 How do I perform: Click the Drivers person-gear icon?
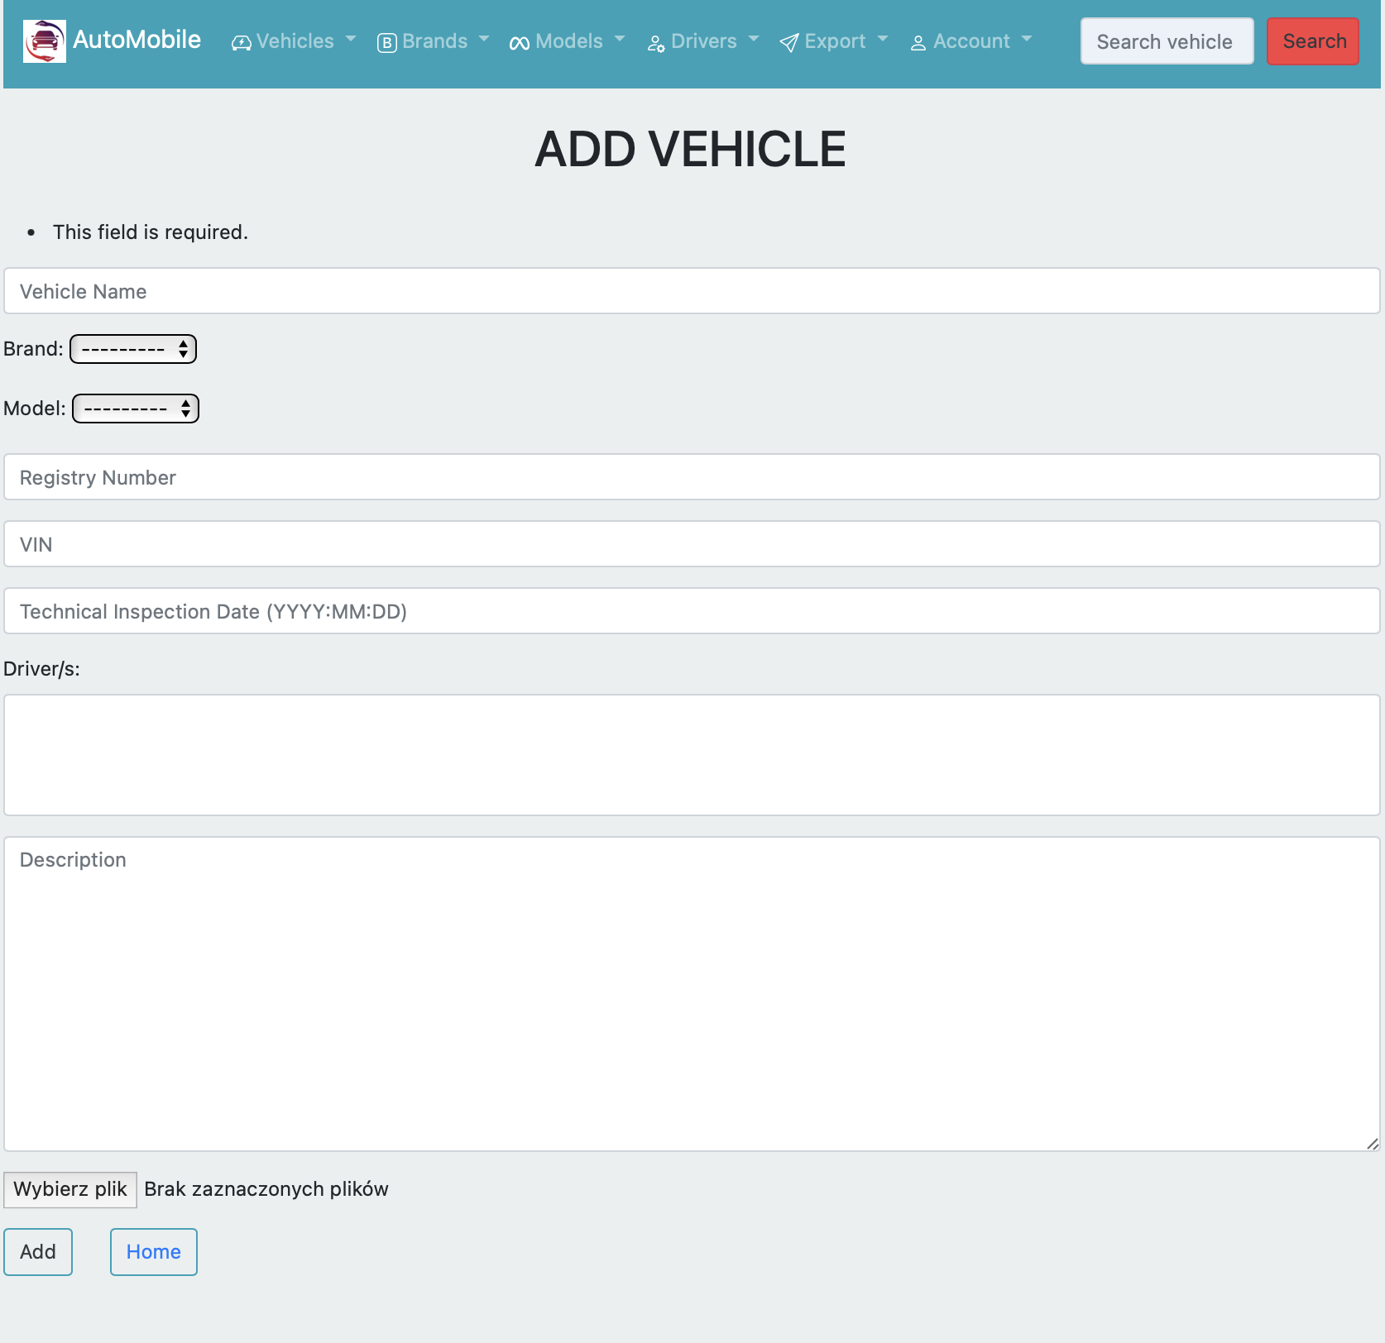point(656,43)
